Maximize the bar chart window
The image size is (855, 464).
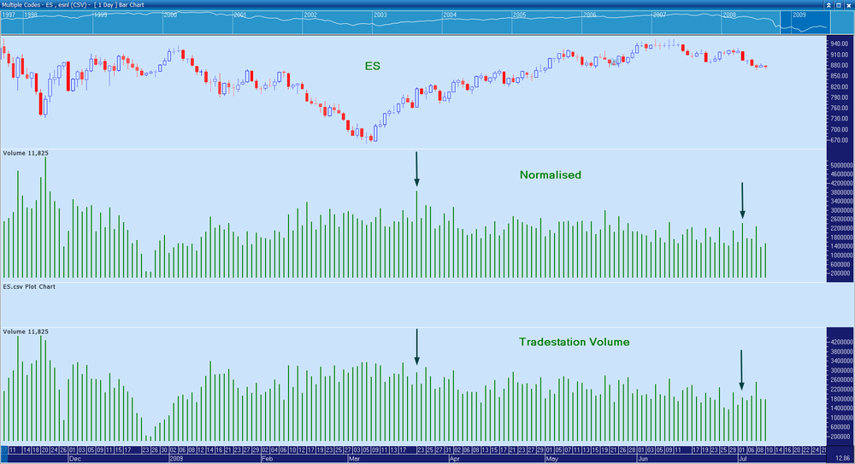(839, 5)
